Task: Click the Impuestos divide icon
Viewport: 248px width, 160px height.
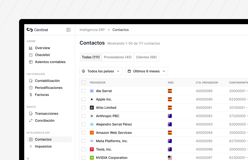Action: [31, 146]
